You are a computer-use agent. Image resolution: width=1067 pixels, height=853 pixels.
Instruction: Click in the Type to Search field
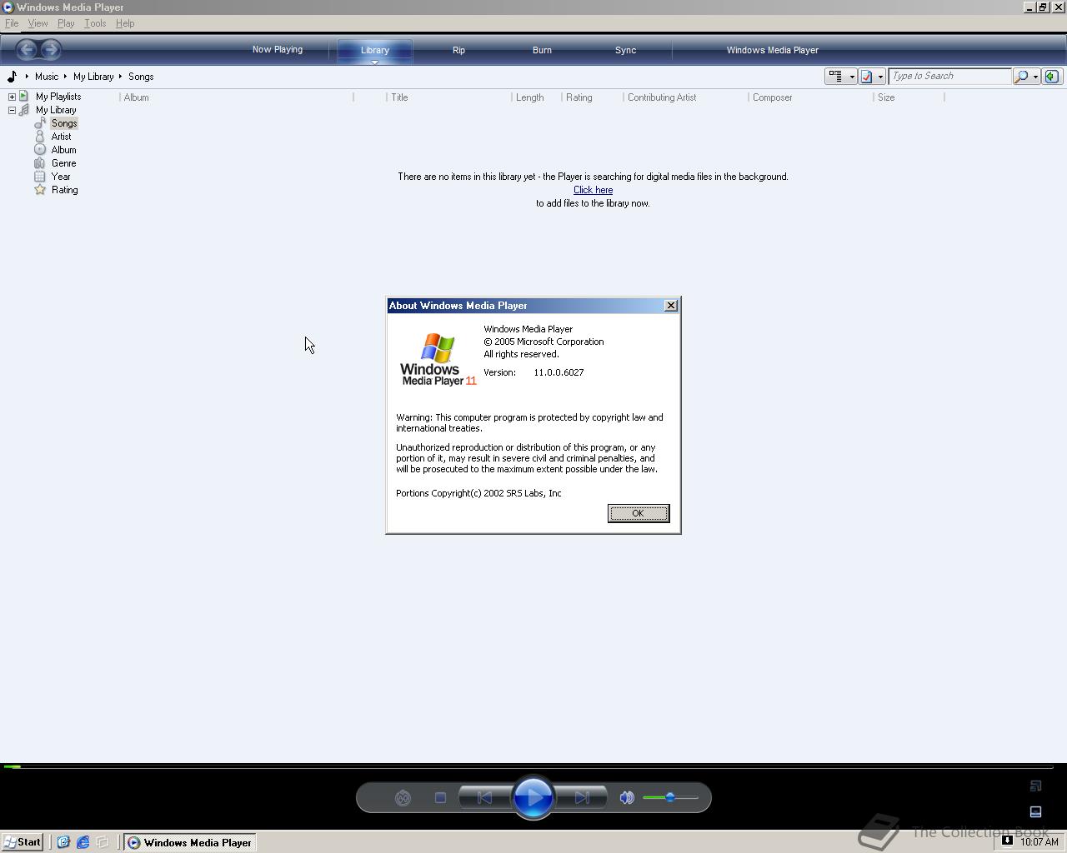pos(949,76)
